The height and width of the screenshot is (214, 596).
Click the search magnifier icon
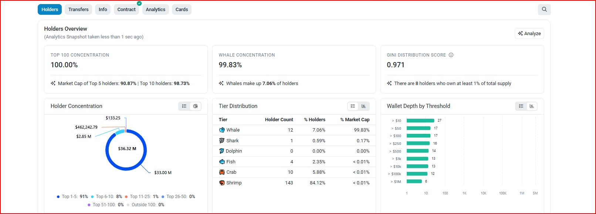click(544, 10)
